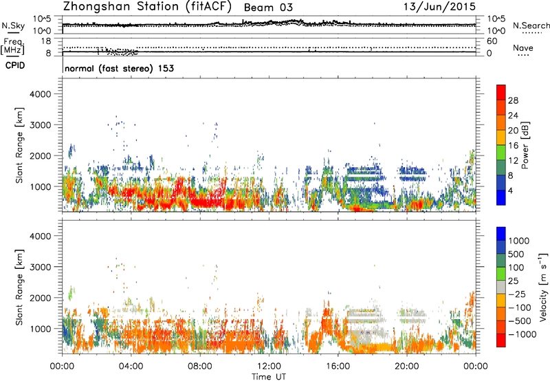Select the N.Search legend label
This screenshot has height=381, width=550.
coord(531,25)
